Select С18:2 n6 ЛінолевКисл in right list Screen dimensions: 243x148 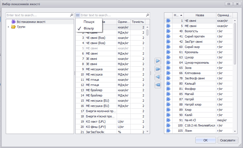point(198,125)
